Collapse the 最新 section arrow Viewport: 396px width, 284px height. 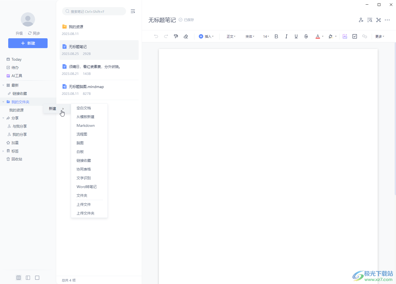click(3, 85)
